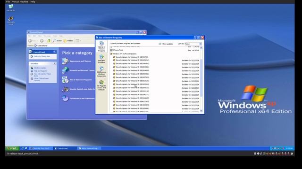Click the Show Desktop quick launch icon
The width and height of the screenshot is (302, 169).
(26, 148)
